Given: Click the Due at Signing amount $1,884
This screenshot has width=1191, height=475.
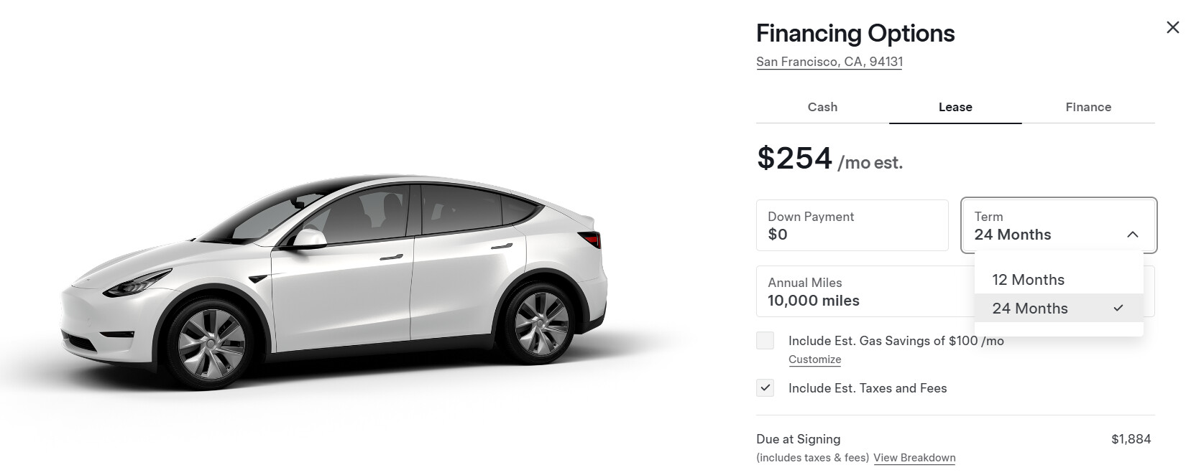Looking at the screenshot, I should (x=1131, y=439).
